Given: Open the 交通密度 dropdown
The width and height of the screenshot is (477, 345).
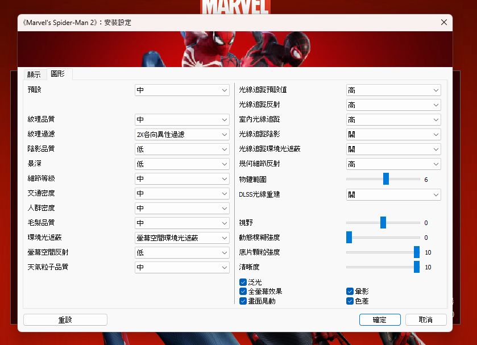Looking at the screenshot, I should (182, 193).
